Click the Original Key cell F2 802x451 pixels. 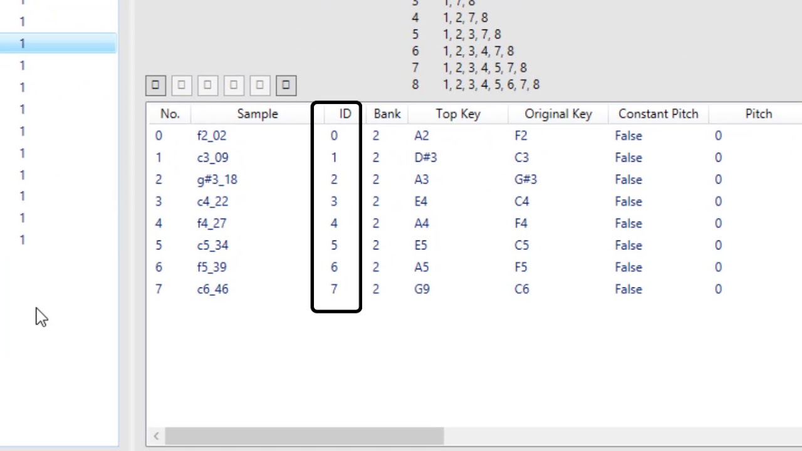tap(521, 136)
